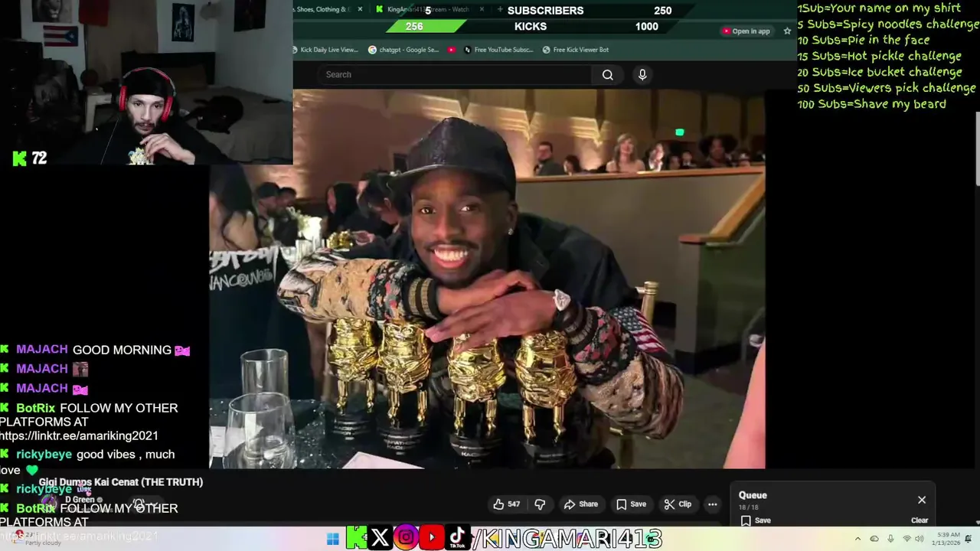Open the Free Kick Viewer Bot bookmark
The image size is (980, 551).
click(576, 50)
